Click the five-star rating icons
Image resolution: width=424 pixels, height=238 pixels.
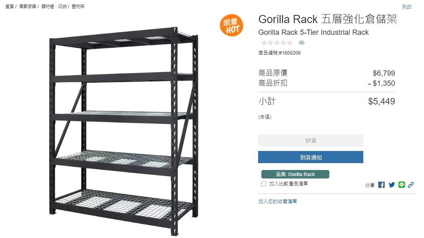[x=277, y=43]
